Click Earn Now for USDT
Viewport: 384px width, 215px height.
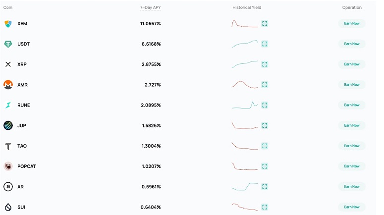[x=352, y=44]
